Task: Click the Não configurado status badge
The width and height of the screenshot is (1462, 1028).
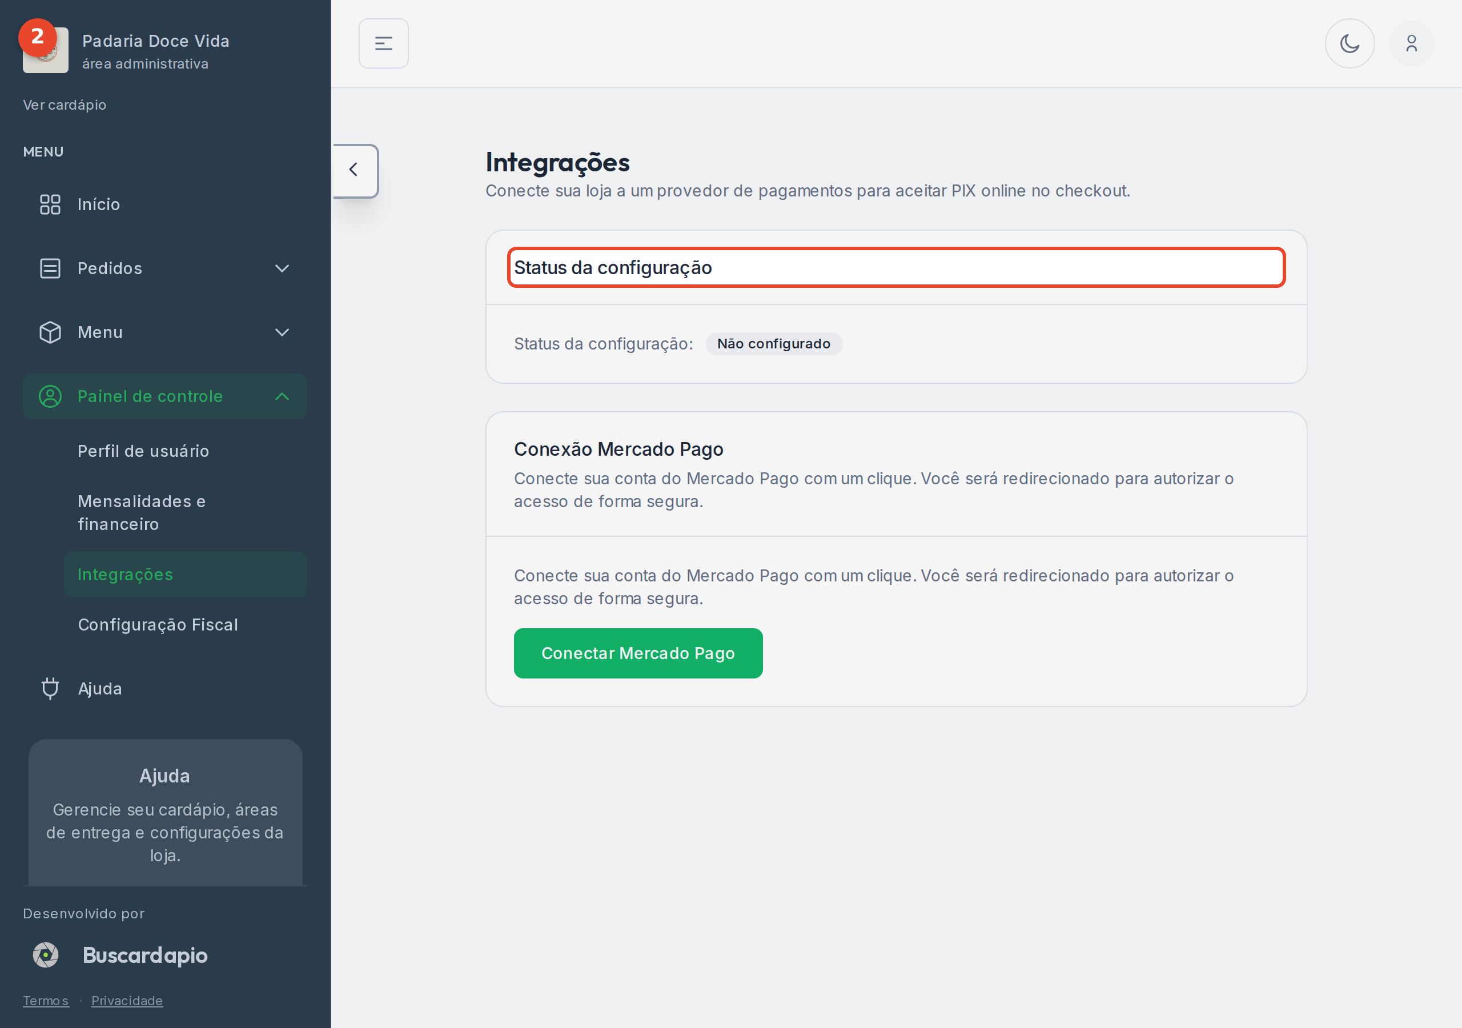Action: 774,344
